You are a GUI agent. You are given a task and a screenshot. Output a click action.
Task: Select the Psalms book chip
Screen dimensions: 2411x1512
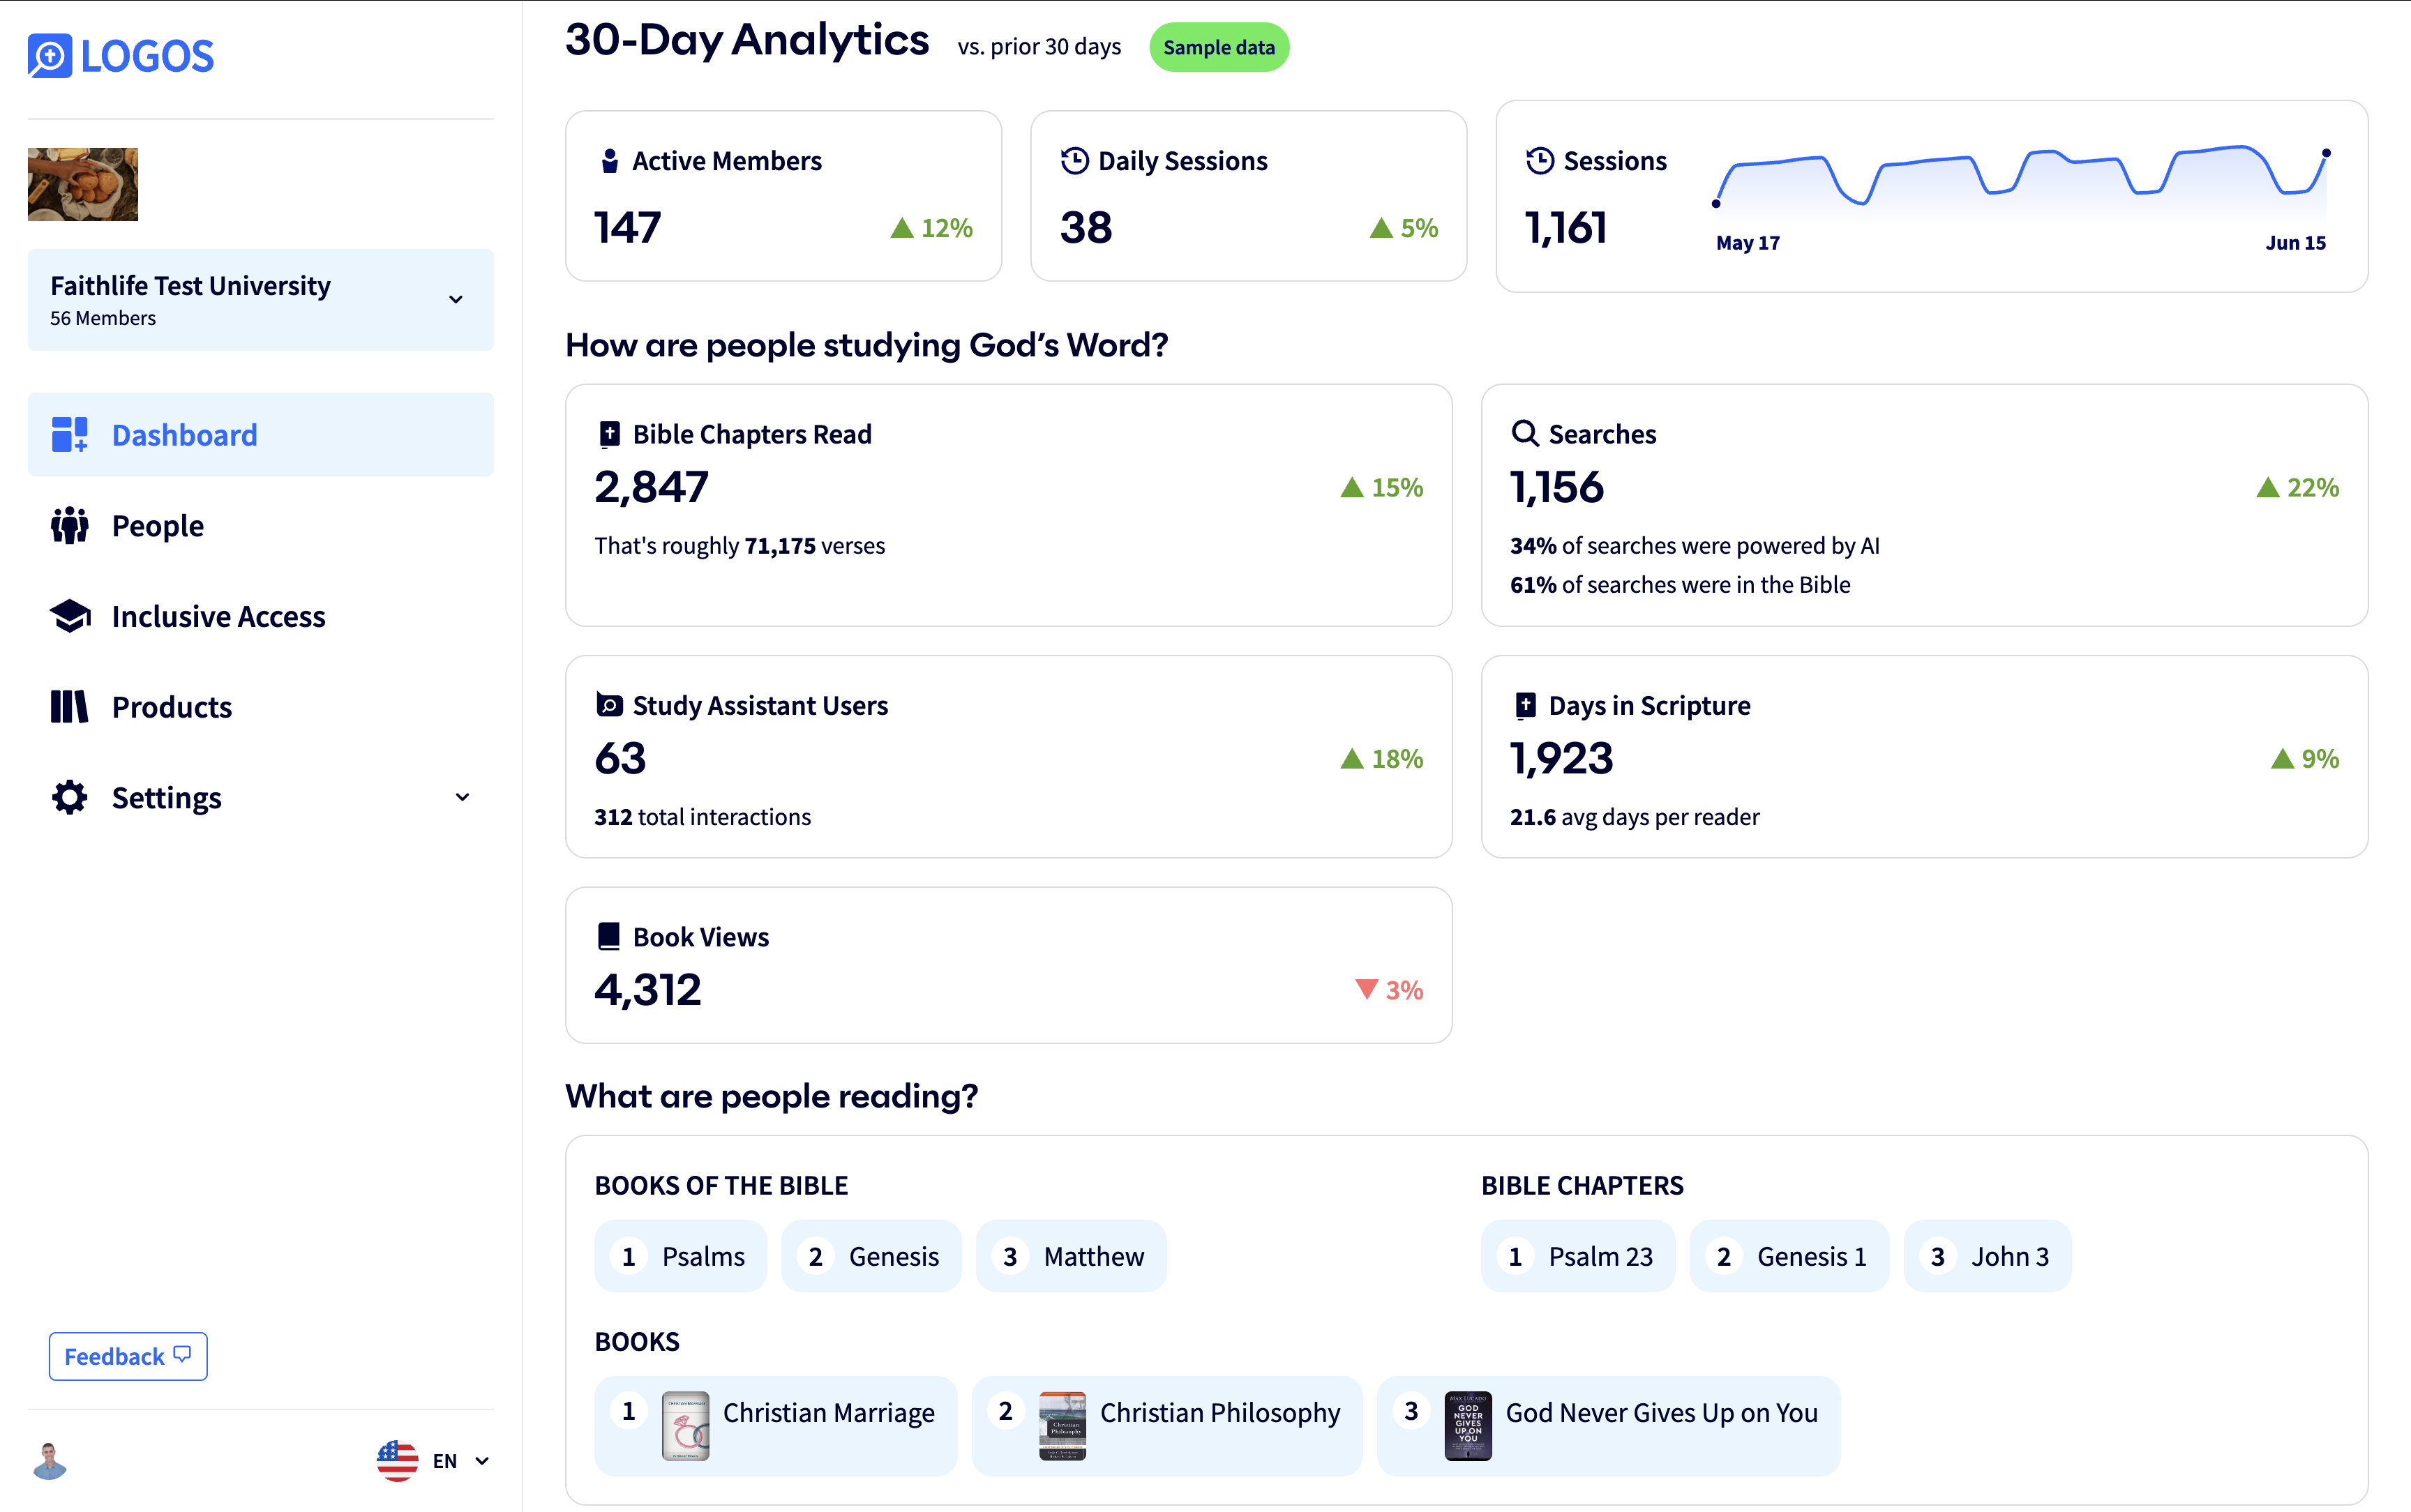point(680,1257)
